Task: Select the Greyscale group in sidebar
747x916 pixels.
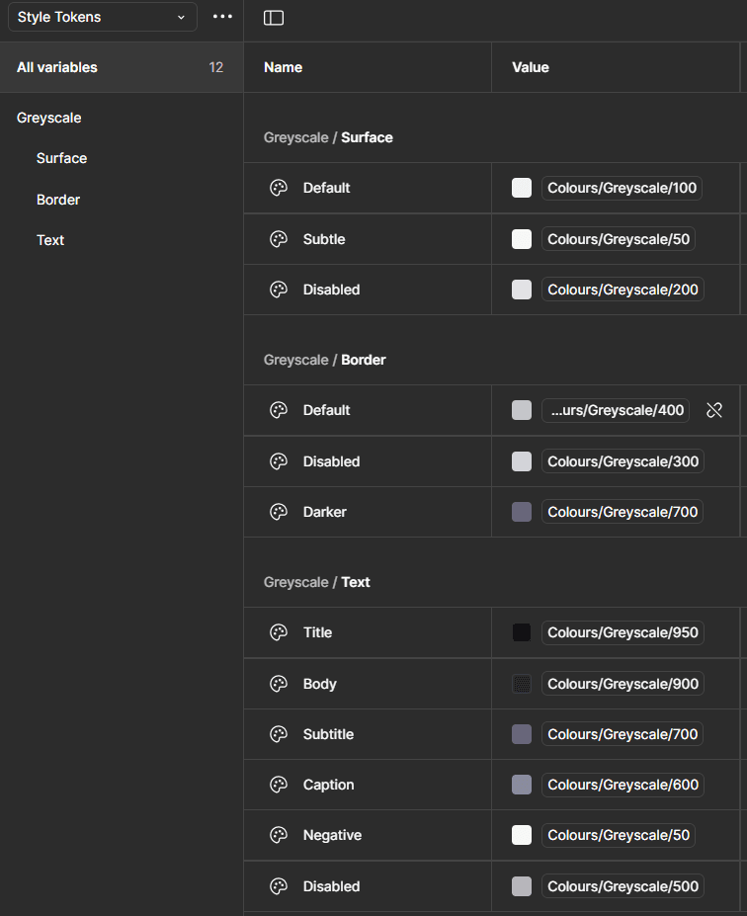Action: [x=49, y=118]
